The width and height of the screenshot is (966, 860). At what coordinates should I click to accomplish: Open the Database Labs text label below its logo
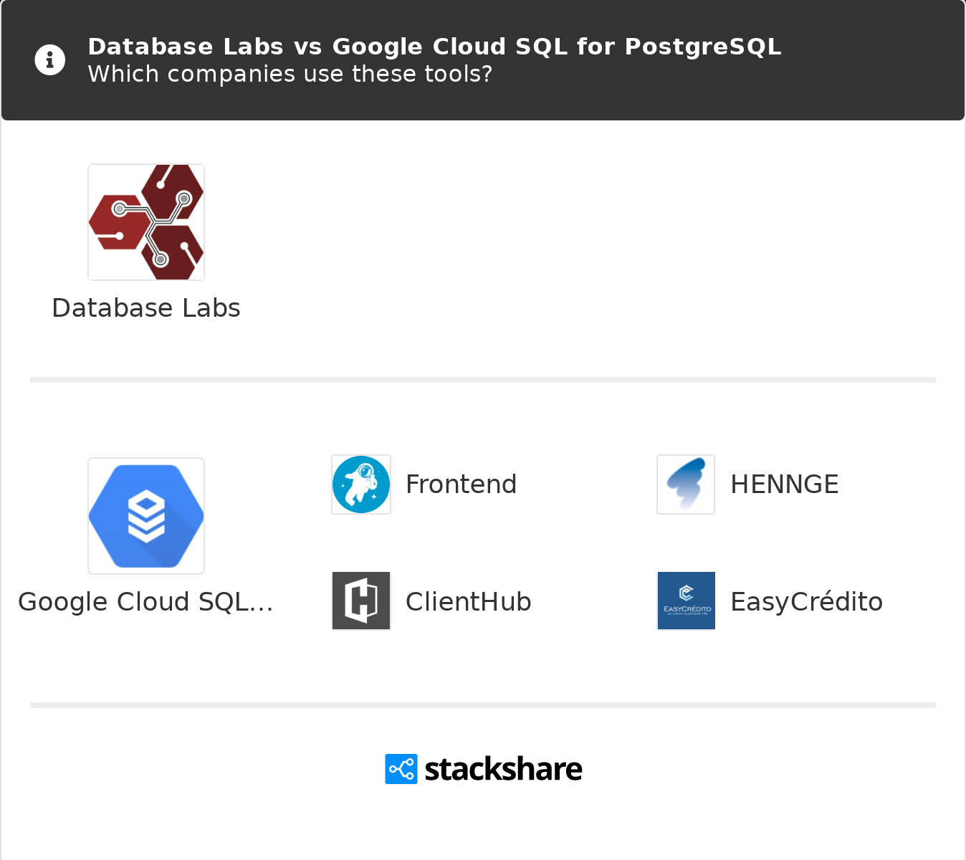point(146,308)
